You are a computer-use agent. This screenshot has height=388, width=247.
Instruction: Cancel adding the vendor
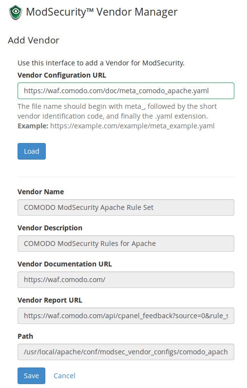64,376
